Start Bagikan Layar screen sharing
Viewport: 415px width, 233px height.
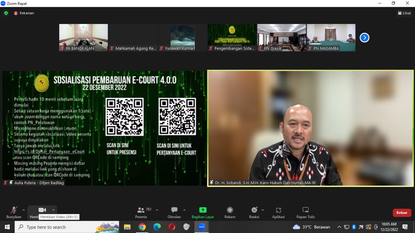coord(203,213)
